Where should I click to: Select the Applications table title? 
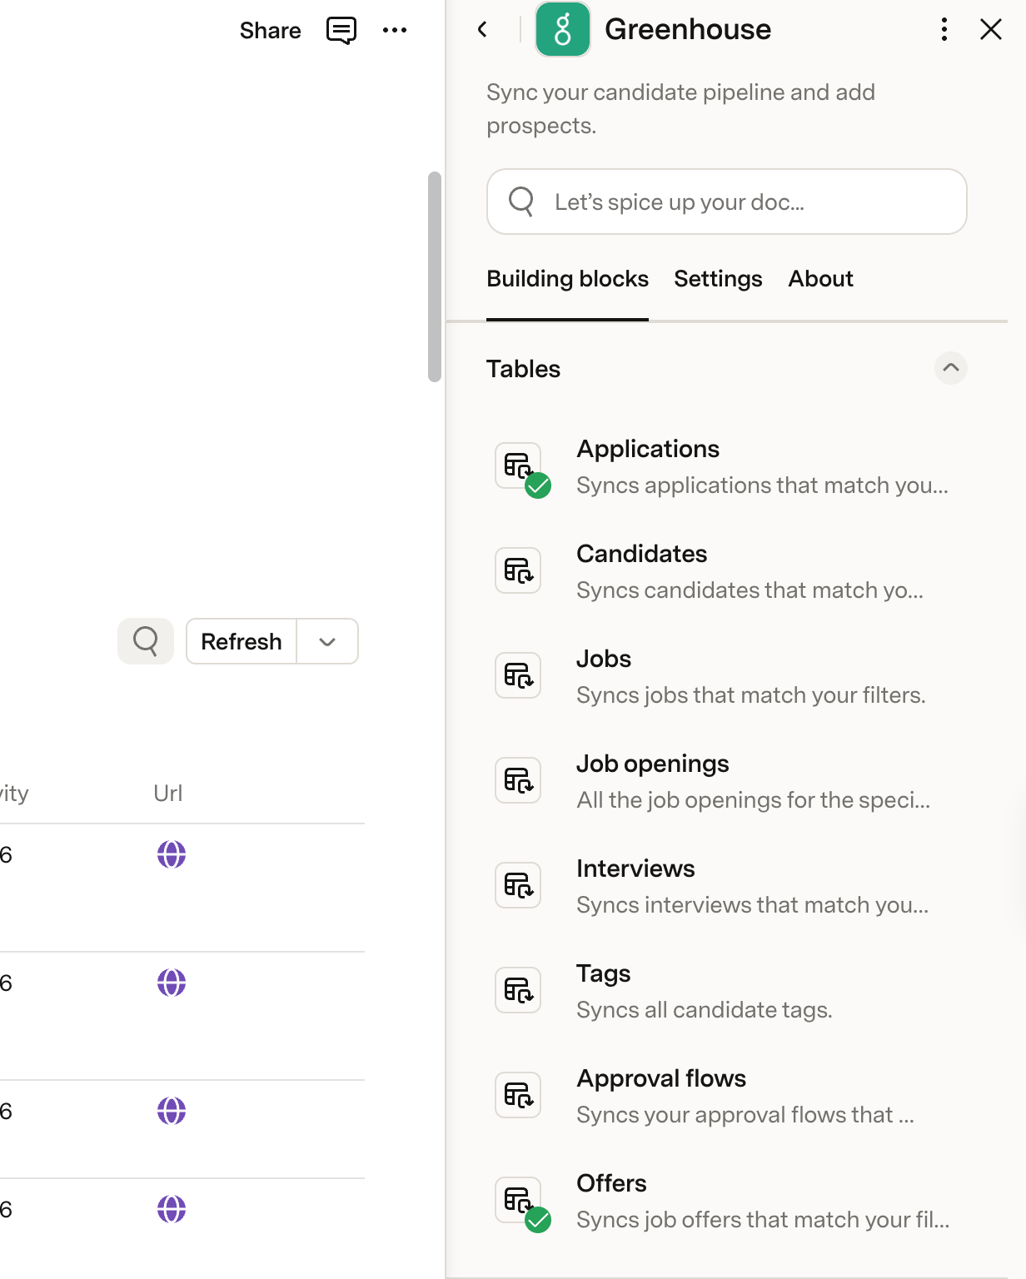pos(648,449)
